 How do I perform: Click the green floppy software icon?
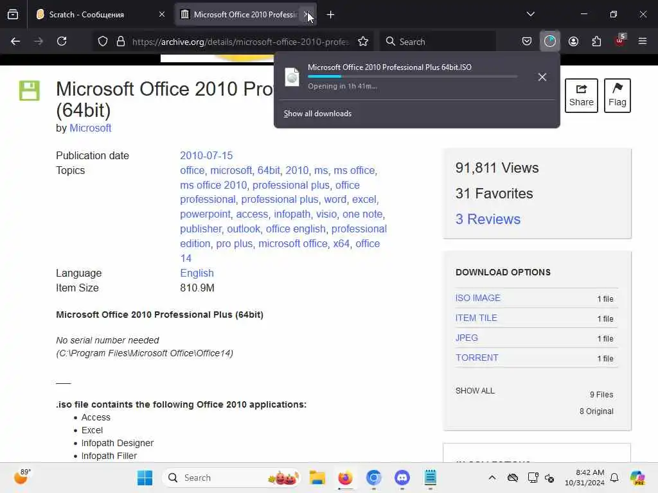pos(30,91)
